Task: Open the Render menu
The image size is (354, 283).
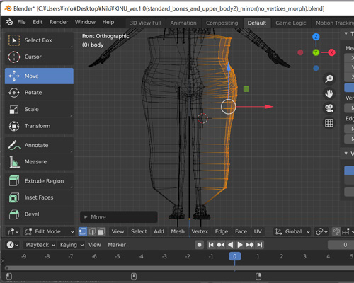Action: pyautogui.click(x=59, y=22)
